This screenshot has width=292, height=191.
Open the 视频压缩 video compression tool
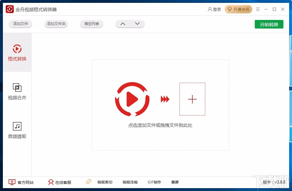[x=130, y=182]
